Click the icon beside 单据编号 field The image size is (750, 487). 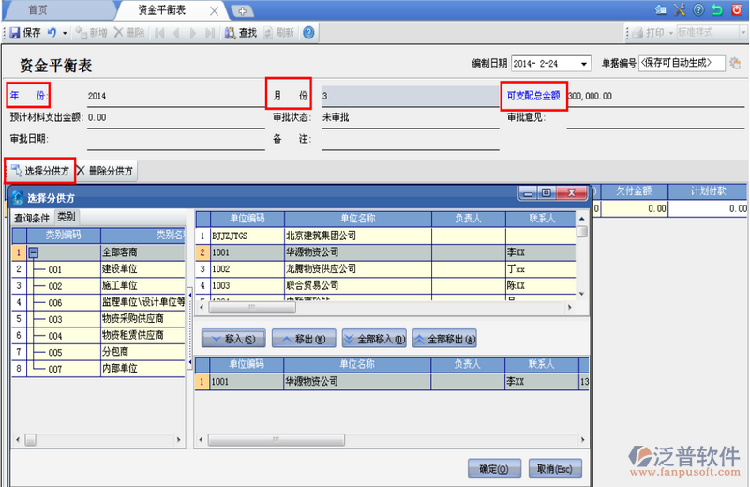coord(735,63)
